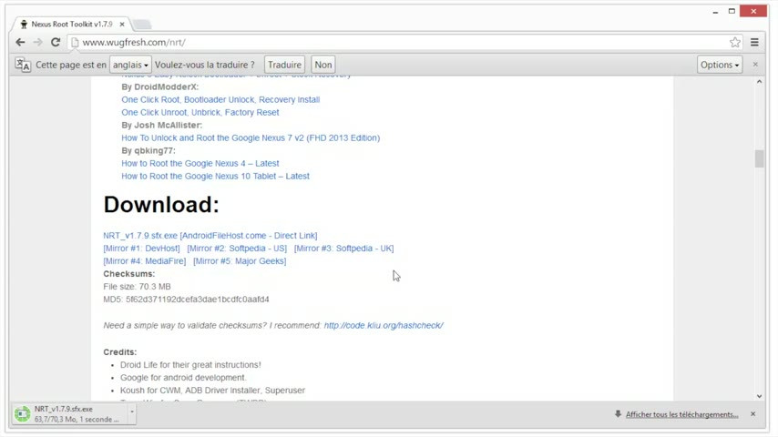Click the Checksums: label
The width and height of the screenshot is (778, 437).
(129, 274)
